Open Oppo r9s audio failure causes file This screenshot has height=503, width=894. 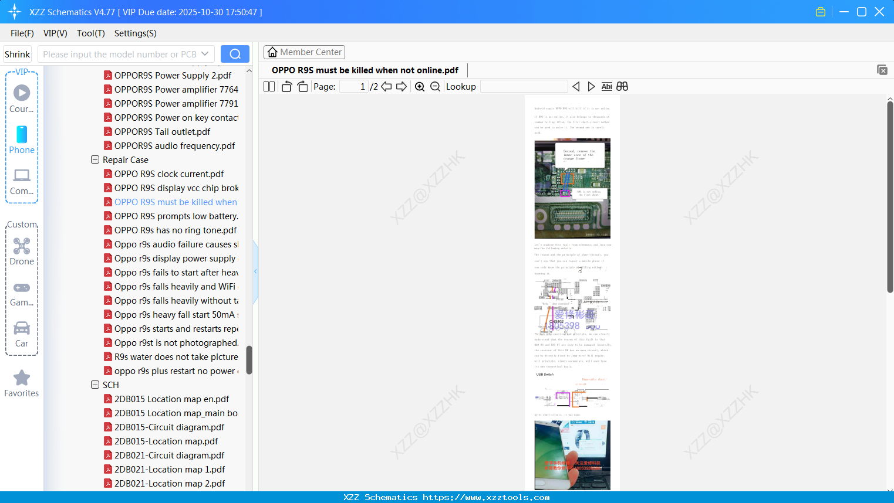pyautogui.click(x=176, y=244)
